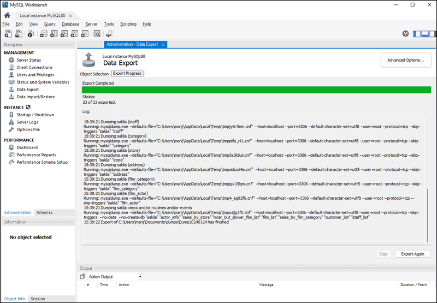
Task: Open Server Logs
Action: click(x=27, y=122)
